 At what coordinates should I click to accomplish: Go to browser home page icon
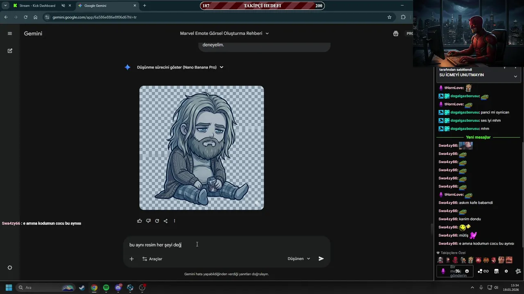[36, 17]
